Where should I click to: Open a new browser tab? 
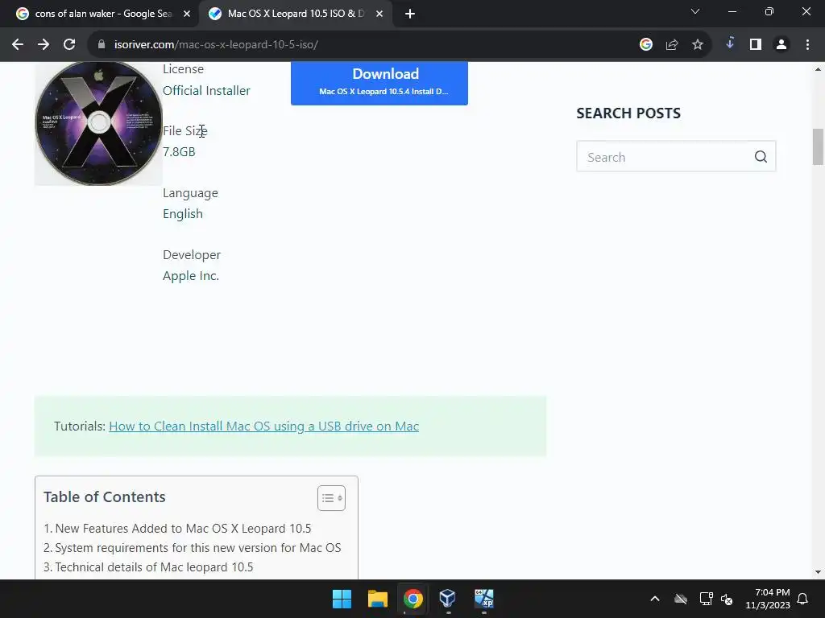[x=410, y=14]
